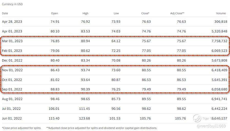
Task: Click the Currency in USD label
Action: click(x=12, y=4)
